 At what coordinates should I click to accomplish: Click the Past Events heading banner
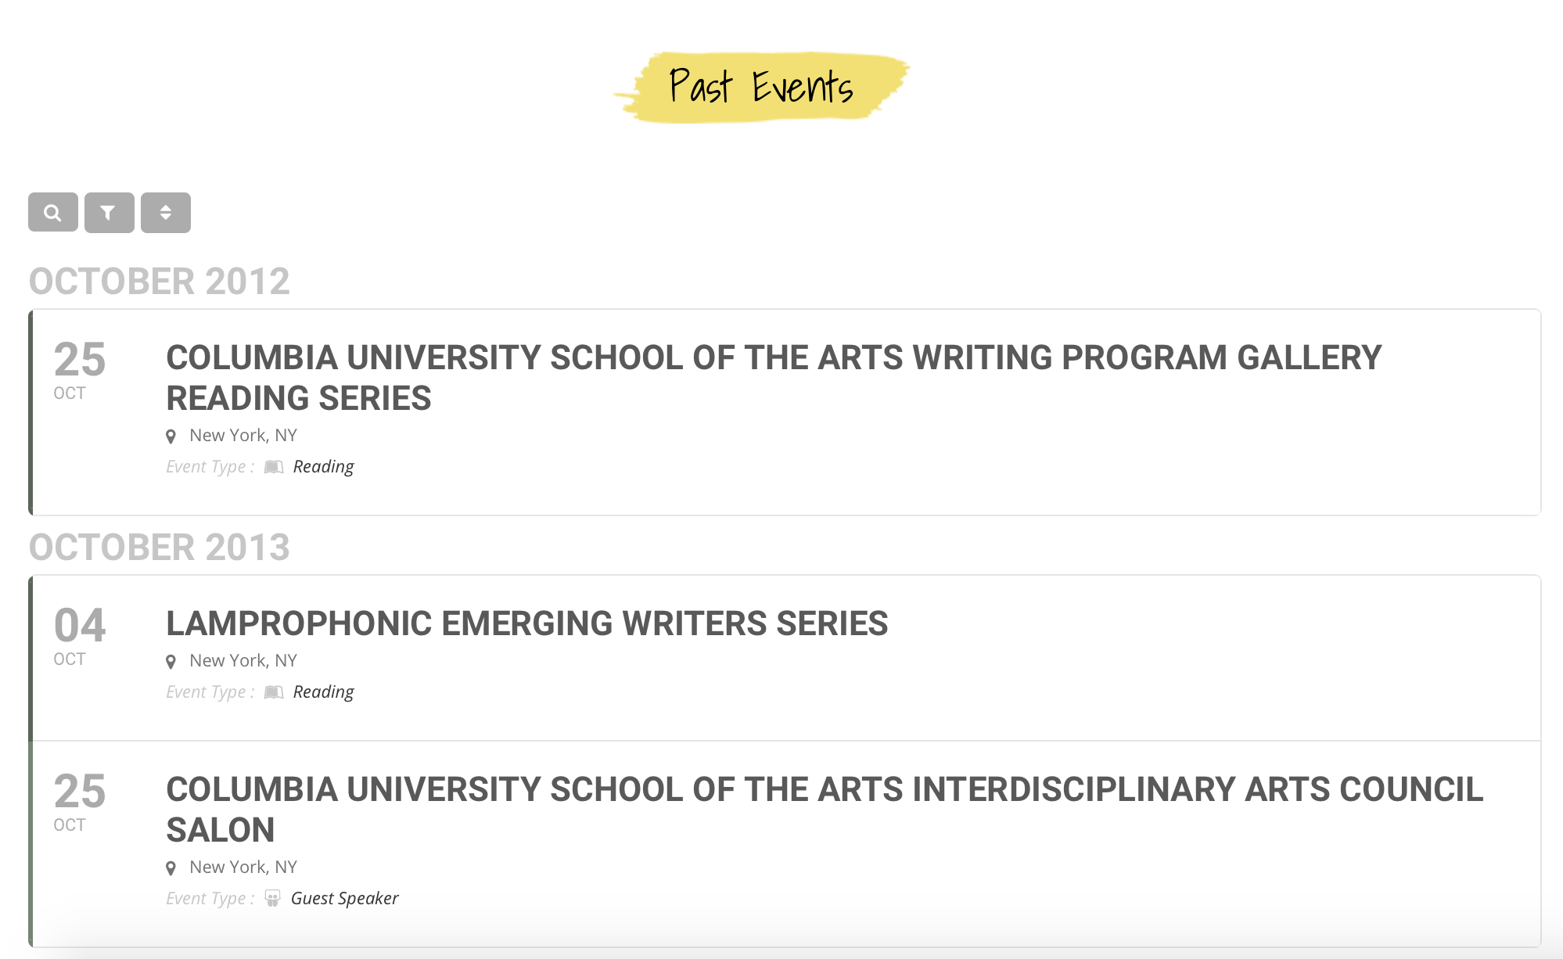pyautogui.click(x=761, y=87)
